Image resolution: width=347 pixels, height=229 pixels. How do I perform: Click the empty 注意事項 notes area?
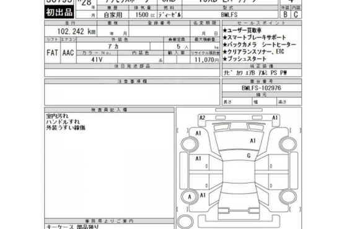pyautogui.click(x=132, y=95)
